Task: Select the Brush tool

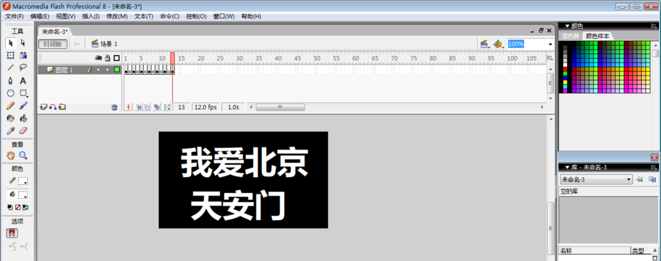Action: click(23, 106)
